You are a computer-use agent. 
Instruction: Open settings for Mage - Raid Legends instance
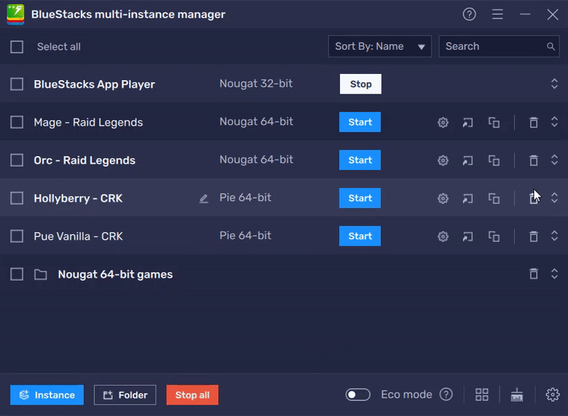pos(442,122)
